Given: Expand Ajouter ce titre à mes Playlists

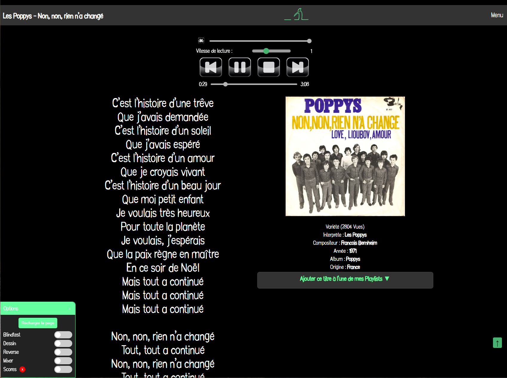Looking at the screenshot, I should 345,280.
